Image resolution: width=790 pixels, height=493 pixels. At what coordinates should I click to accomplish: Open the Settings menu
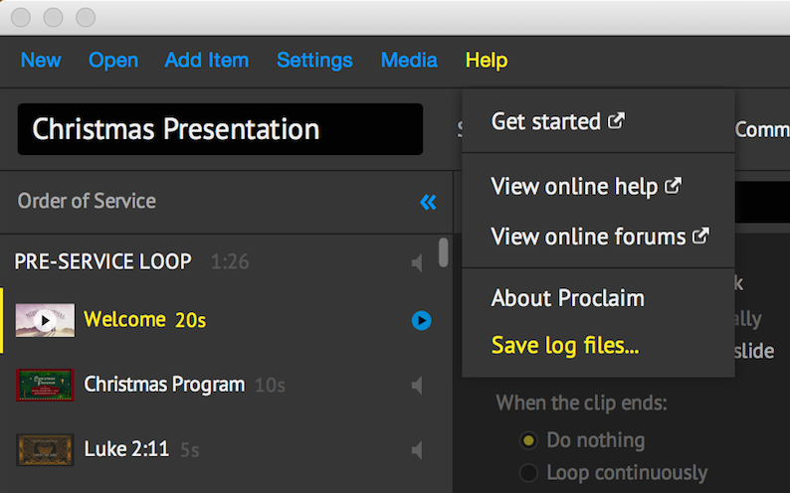click(314, 61)
